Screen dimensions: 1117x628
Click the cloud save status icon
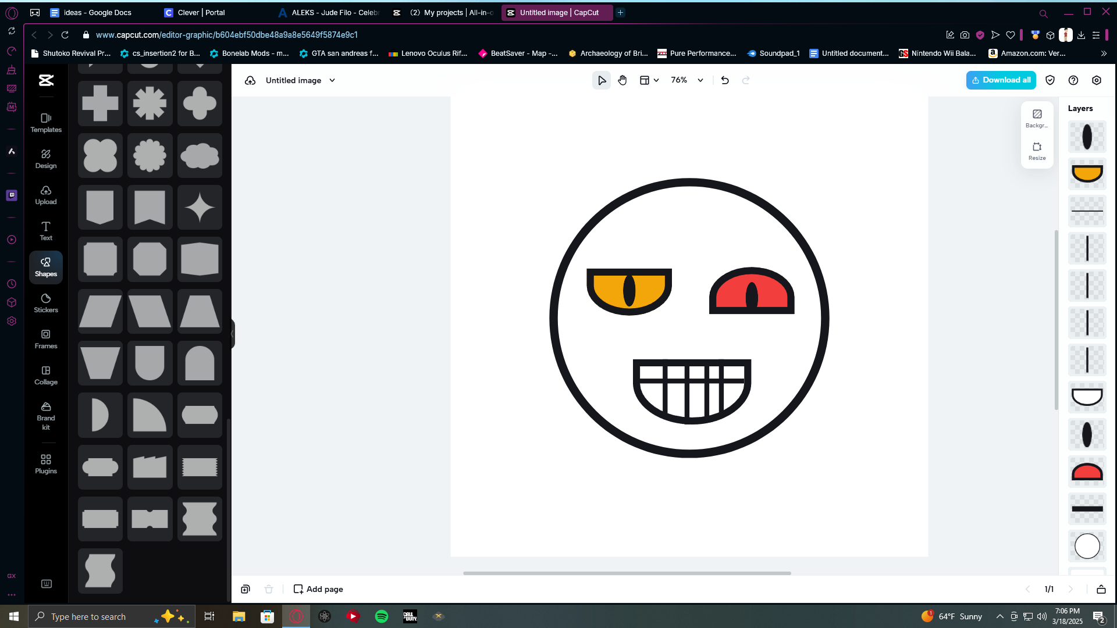(250, 80)
